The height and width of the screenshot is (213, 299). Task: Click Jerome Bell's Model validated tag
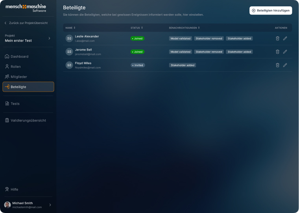coord(181,52)
